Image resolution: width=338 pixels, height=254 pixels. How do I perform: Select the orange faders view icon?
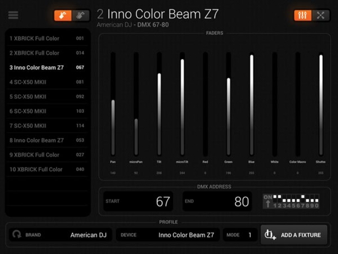pyautogui.click(x=303, y=15)
